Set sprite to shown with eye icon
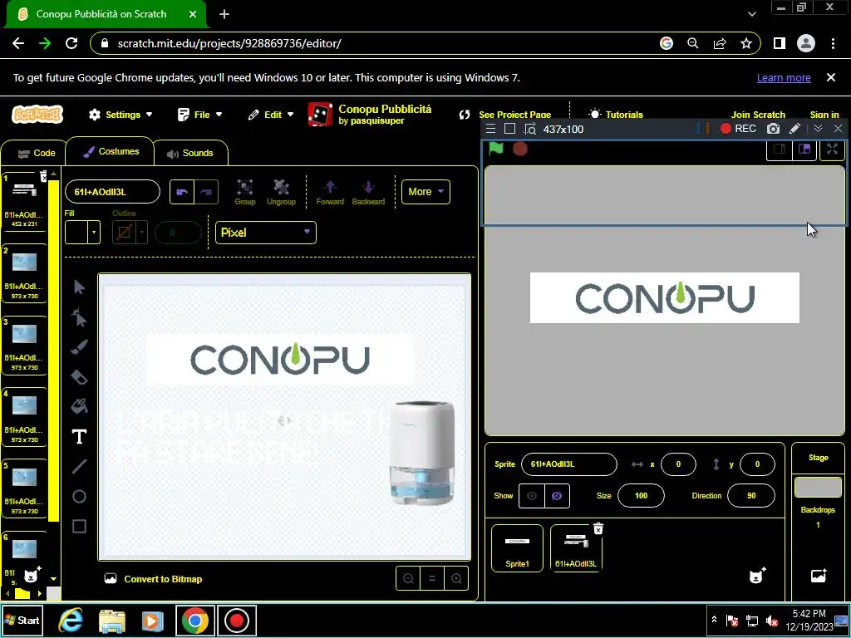Viewport: 851px width, 638px height. point(531,496)
